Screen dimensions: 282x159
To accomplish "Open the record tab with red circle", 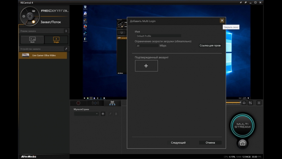I will [x=78, y=103].
